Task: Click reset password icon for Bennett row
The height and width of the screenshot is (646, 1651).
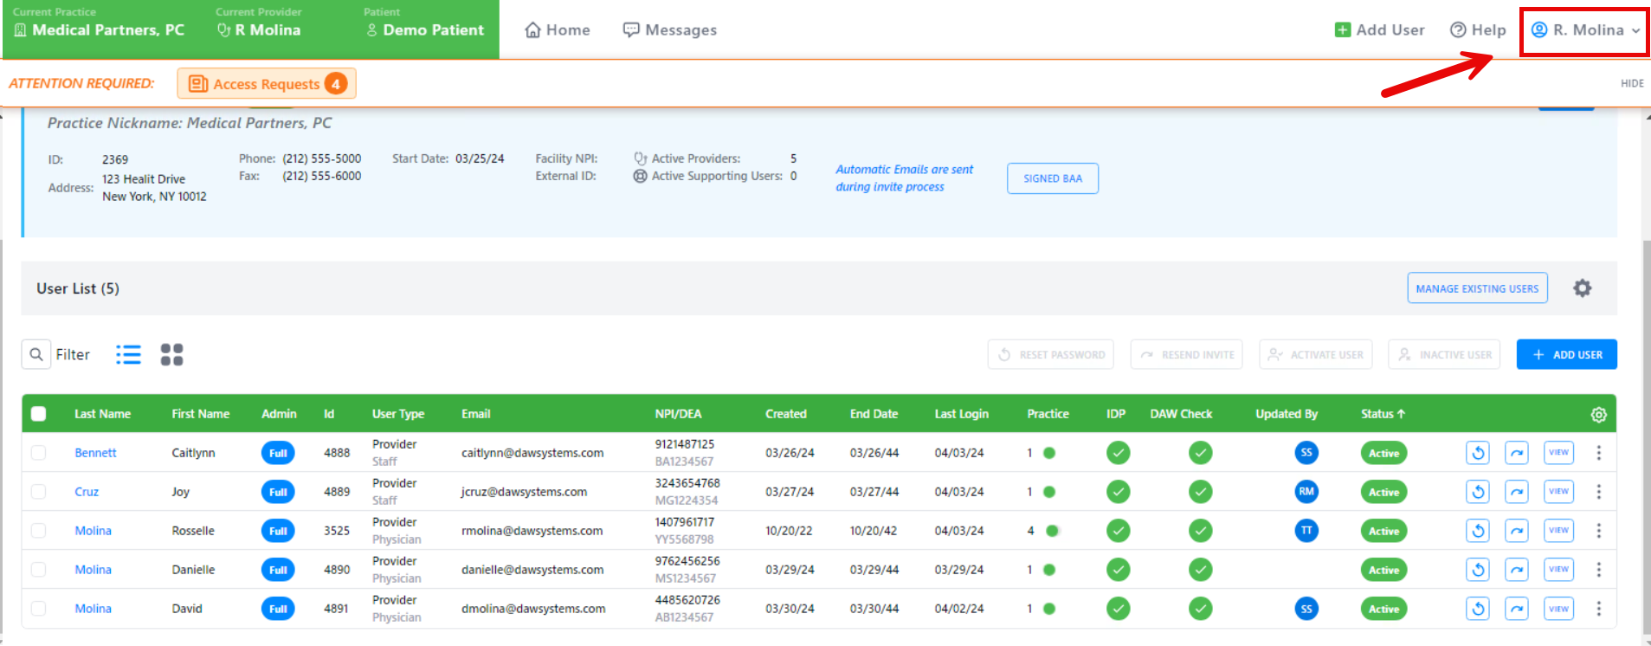Action: click(1478, 453)
